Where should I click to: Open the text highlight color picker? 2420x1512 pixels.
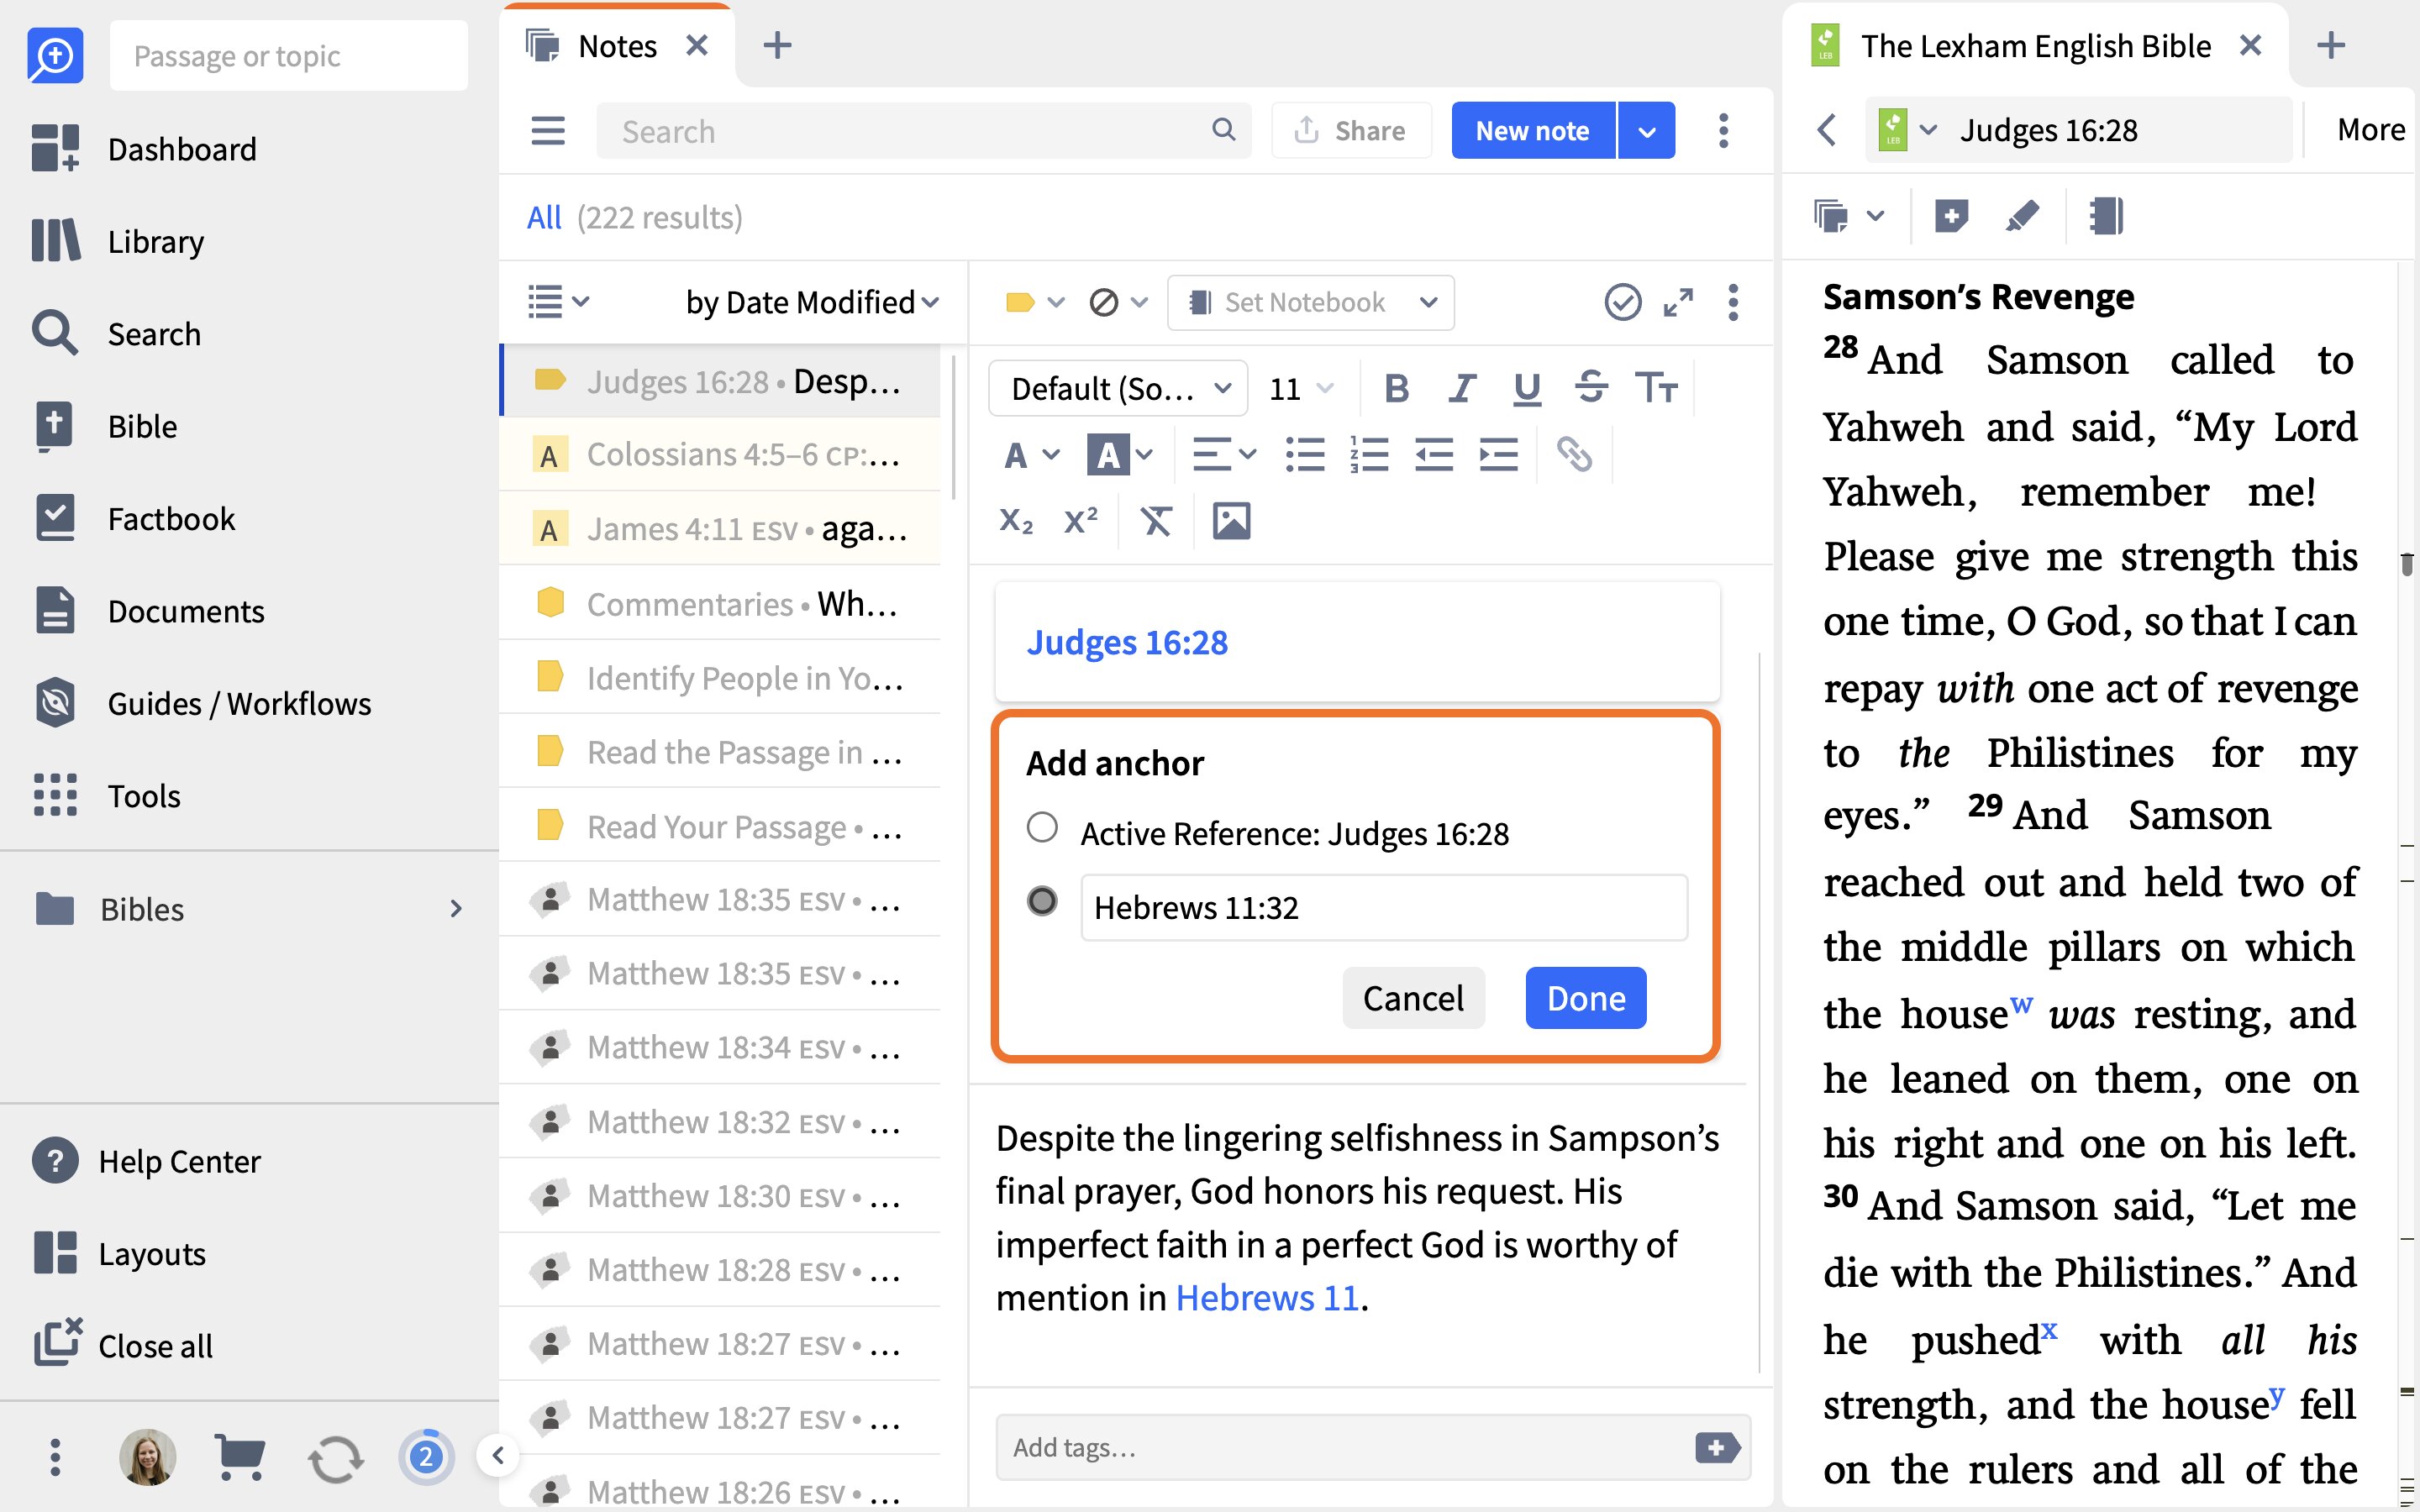[x=1120, y=455]
